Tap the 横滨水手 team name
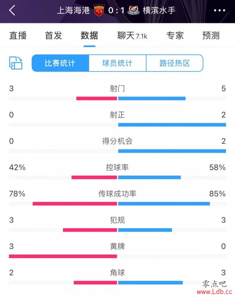 tap(159, 10)
